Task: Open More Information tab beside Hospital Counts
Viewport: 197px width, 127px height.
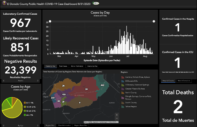Action: (x=184, y=81)
